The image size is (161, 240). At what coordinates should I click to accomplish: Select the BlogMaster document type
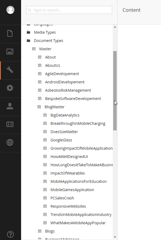click(54, 107)
